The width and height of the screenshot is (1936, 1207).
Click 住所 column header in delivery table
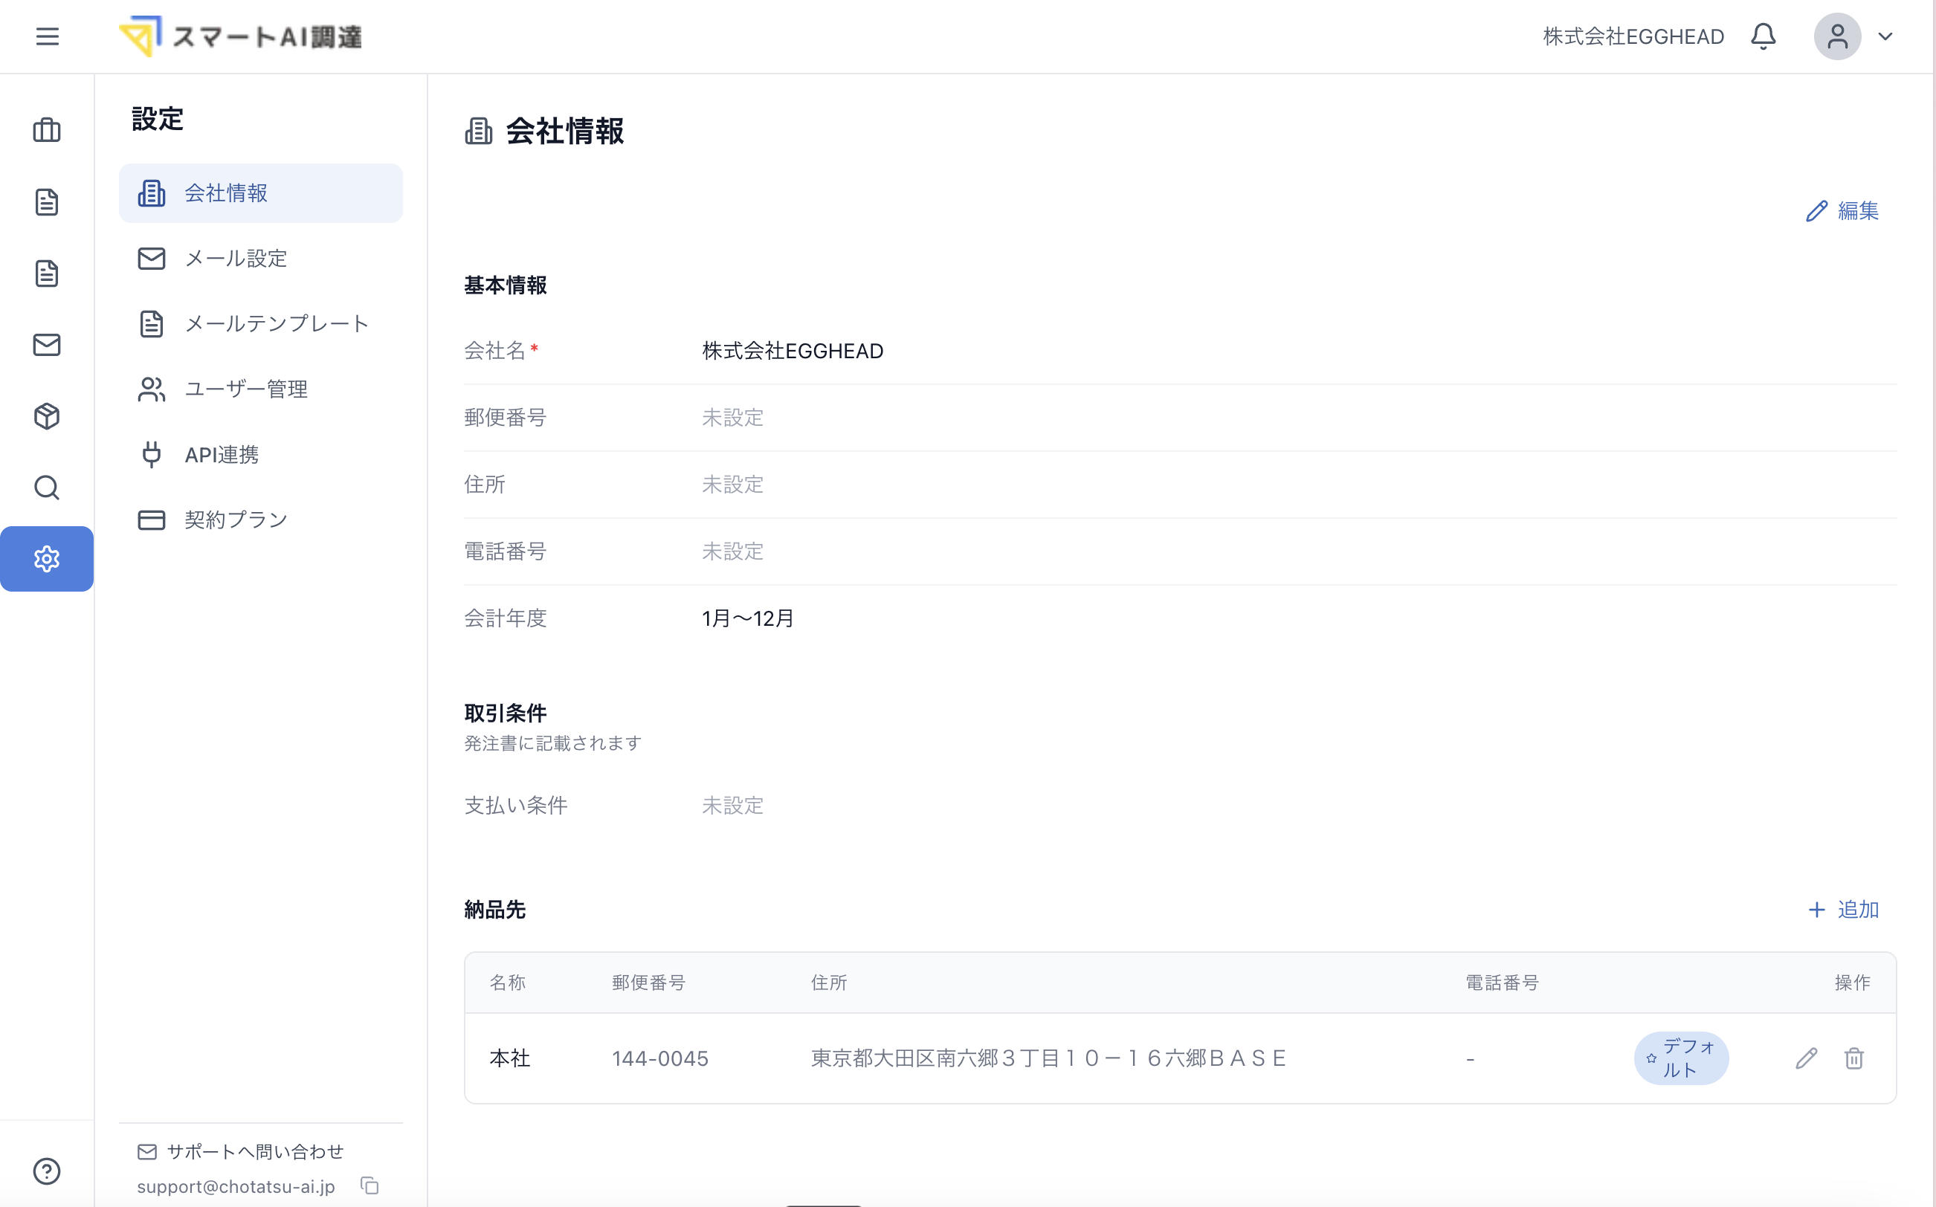click(x=829, y=983)
